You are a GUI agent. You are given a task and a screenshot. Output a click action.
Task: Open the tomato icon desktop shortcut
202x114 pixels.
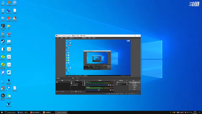pyautogui.click(x=9, y=19)
